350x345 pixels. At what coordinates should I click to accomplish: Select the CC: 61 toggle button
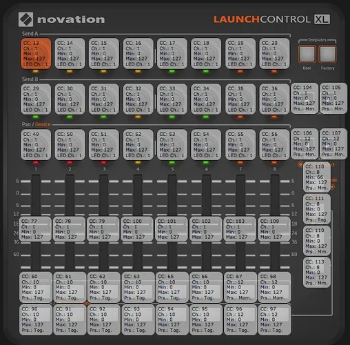(x=70, y=287)
